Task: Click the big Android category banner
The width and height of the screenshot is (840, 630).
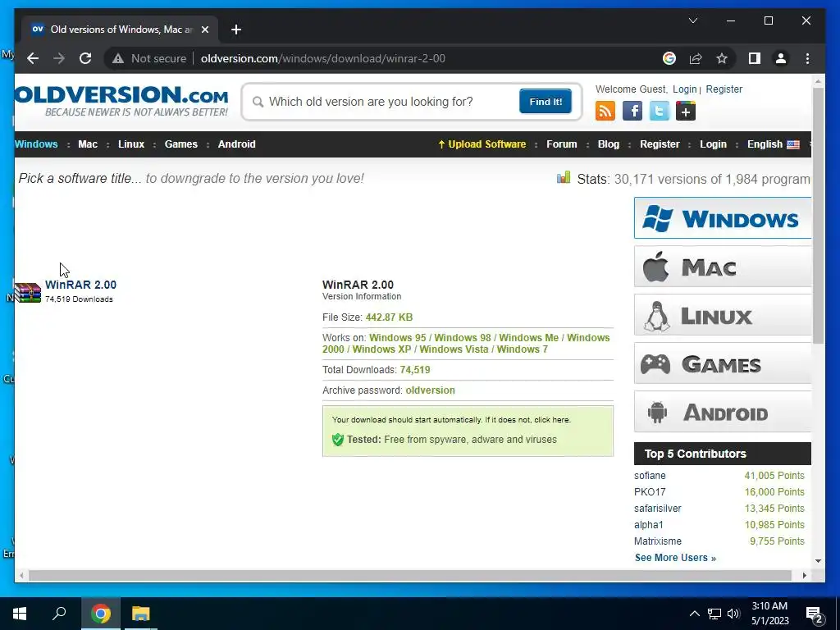Action: 722,412
